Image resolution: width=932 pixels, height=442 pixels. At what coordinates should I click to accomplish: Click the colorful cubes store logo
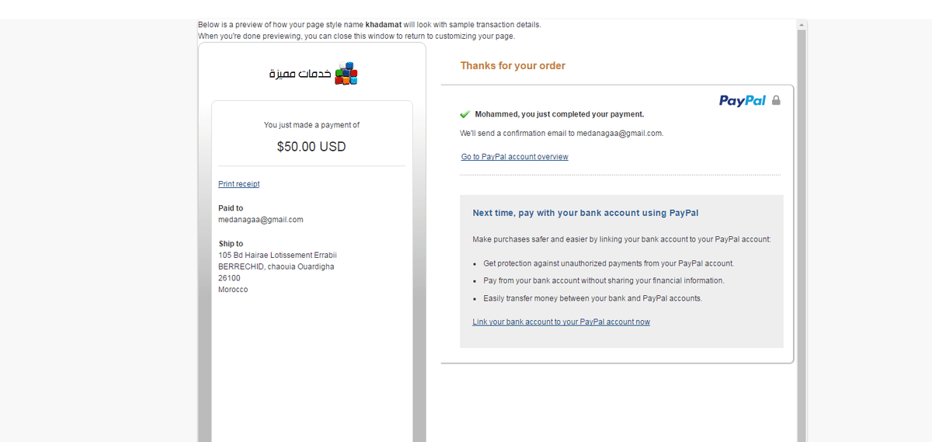[x=346, y=73]
